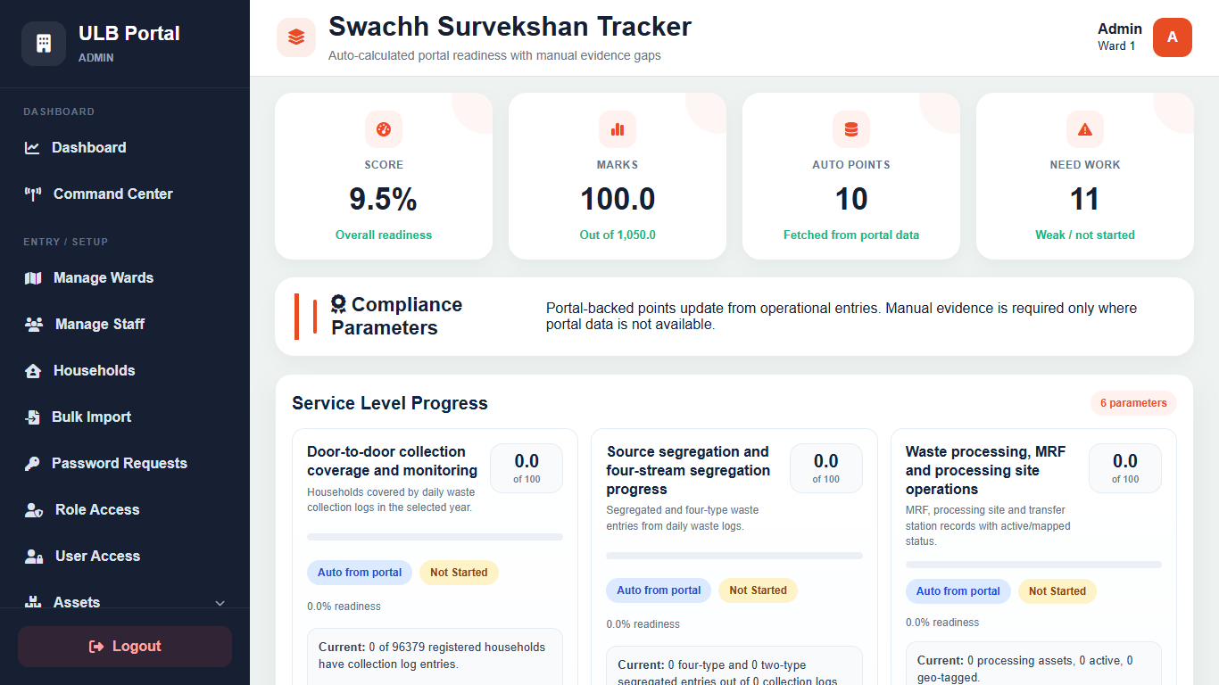Click the 0.0 of 100 score on Door-to-door card
The width and height of the screenshot is (1219, 685).
click(527, 468)
